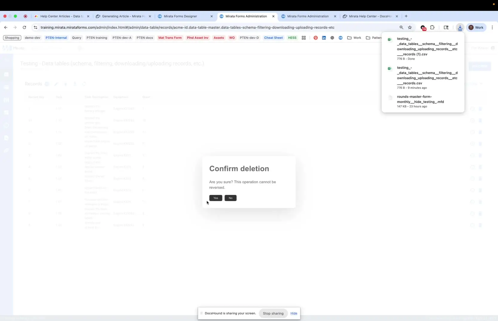Click the Stop sharing button
Image resolution: width=498 pixels, height=321 pixels.
click(x=273, y=313)
